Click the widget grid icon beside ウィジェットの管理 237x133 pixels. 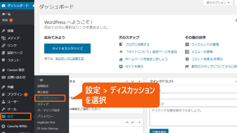[x=187, y=44]
